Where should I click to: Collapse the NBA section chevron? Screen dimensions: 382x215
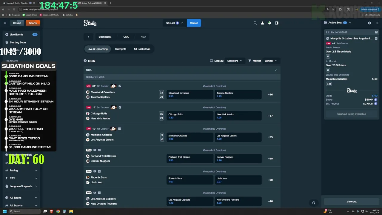pyautogui.click(x=276, y=70)
